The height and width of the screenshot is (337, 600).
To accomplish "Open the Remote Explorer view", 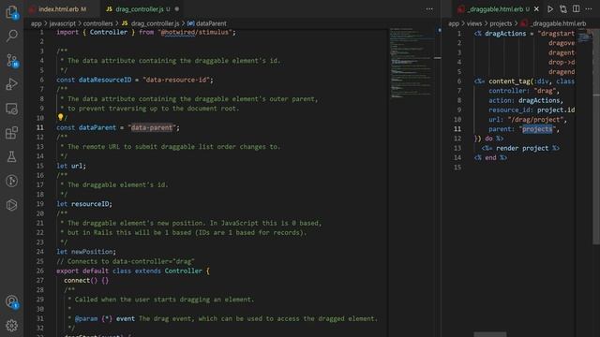I will [11, 109].
